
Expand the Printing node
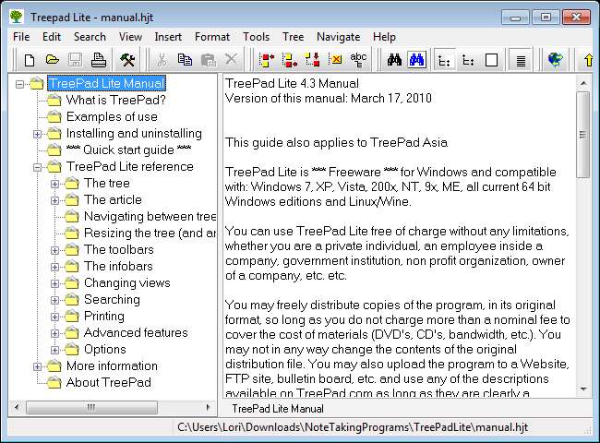point(54,317)
